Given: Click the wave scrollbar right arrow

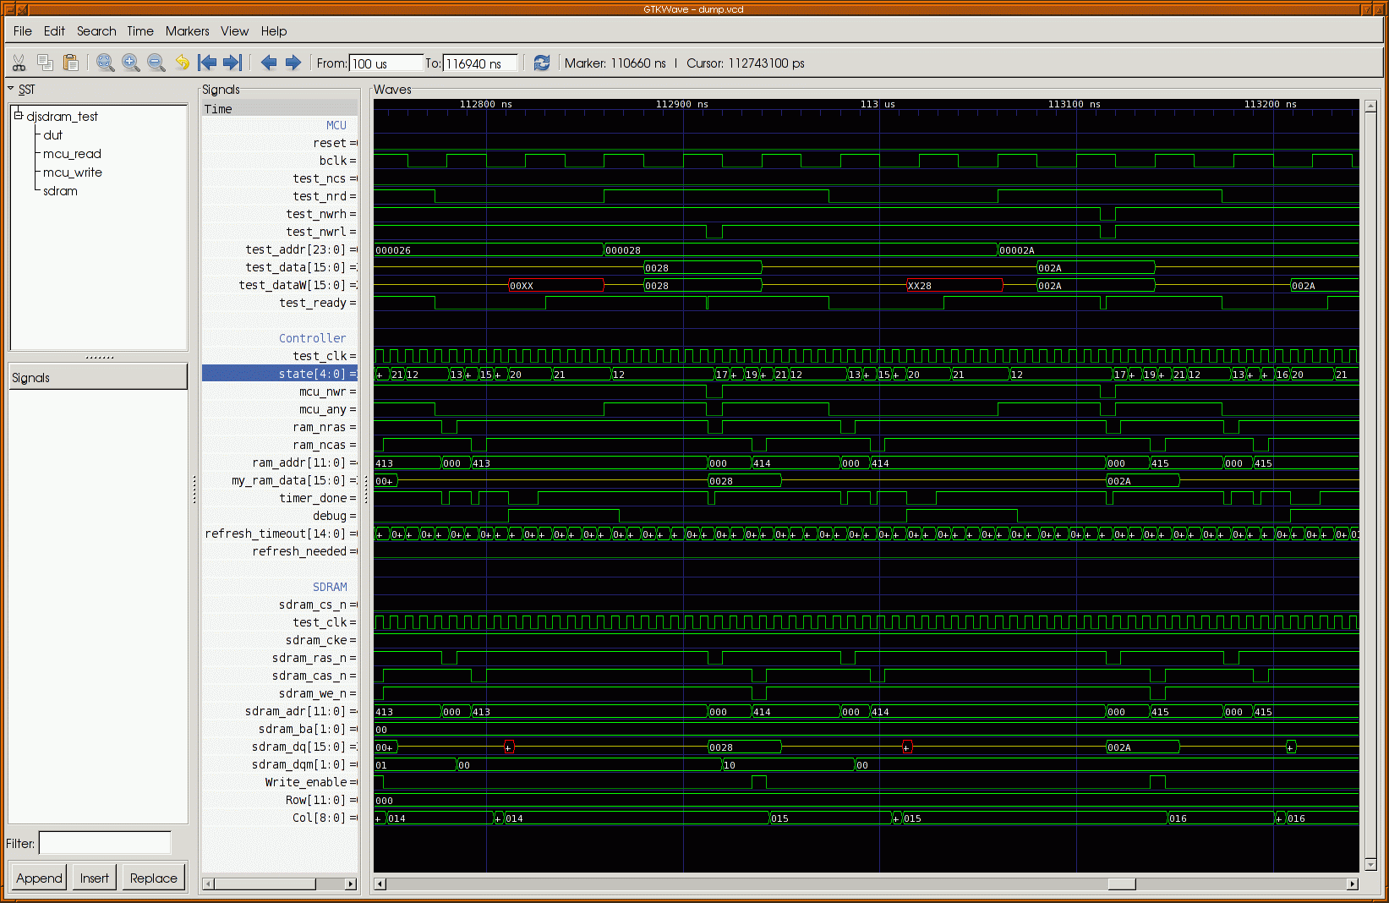Looking at the screenshot, I should pos(1353,884).
